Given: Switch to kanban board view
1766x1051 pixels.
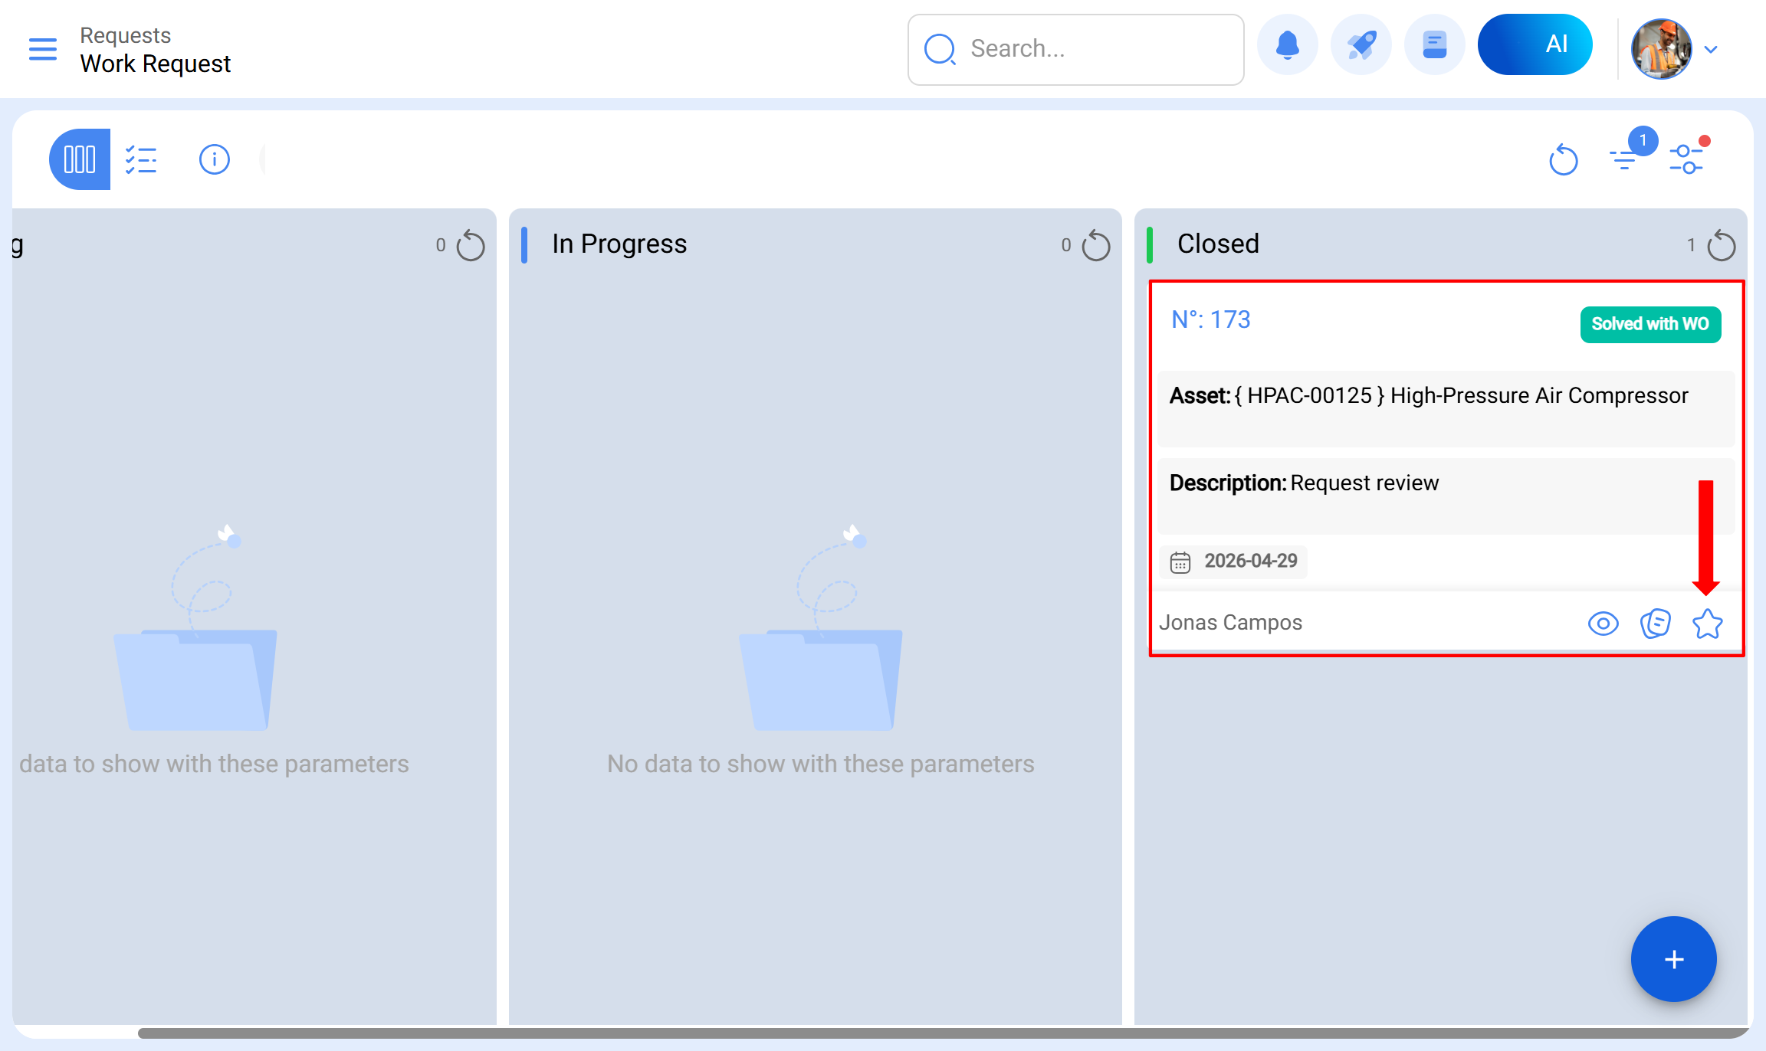Looking at the screenshot, I should pos(80,159).
